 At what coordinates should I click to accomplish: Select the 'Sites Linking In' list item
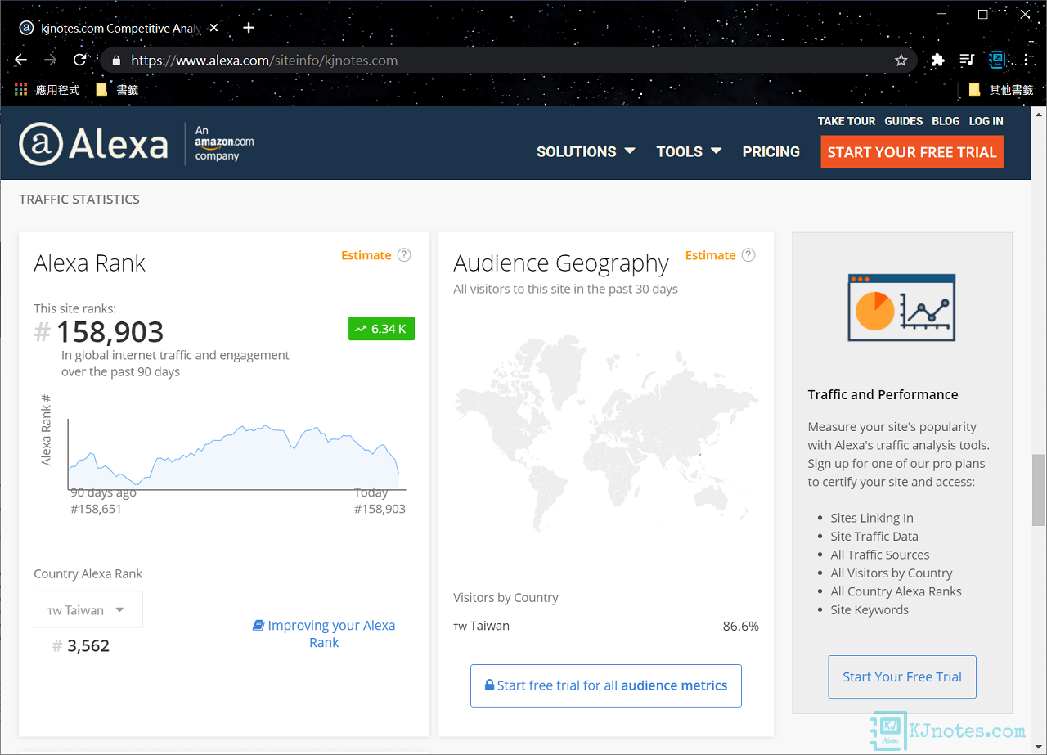(x=872, y=518)
